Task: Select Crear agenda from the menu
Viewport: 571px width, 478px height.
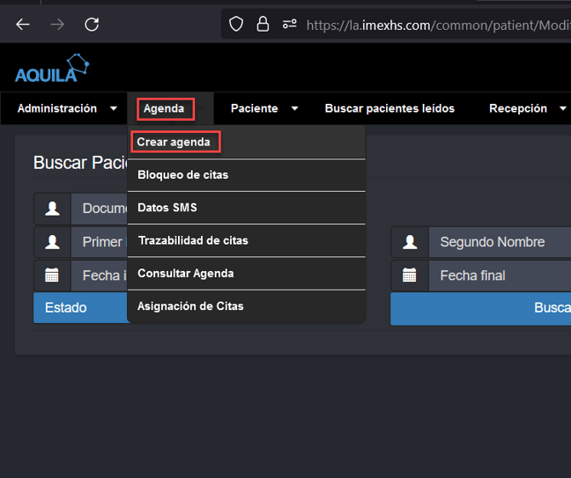Action: (x=174, y=141)
